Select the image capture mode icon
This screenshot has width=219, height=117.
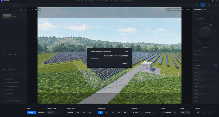203,5
